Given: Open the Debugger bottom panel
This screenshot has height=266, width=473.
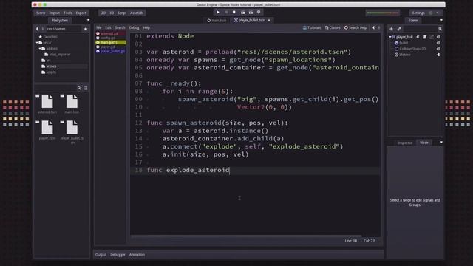Looking at the screenshot, I should [x=118, y=254].
